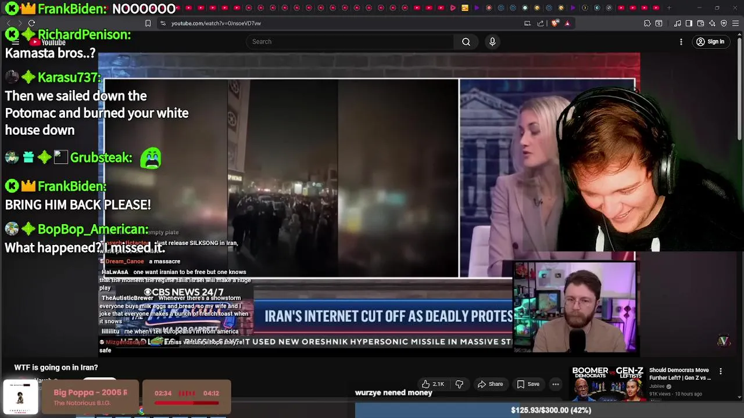Image resolution: width=744 pixels, height=418 pixels.
Task: Open a new tab with plus button
Action: pyautogui.click(x=669, y=8)
